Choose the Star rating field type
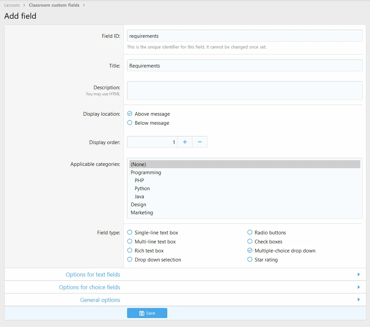370x327 pixels. [x=250, y=260]
